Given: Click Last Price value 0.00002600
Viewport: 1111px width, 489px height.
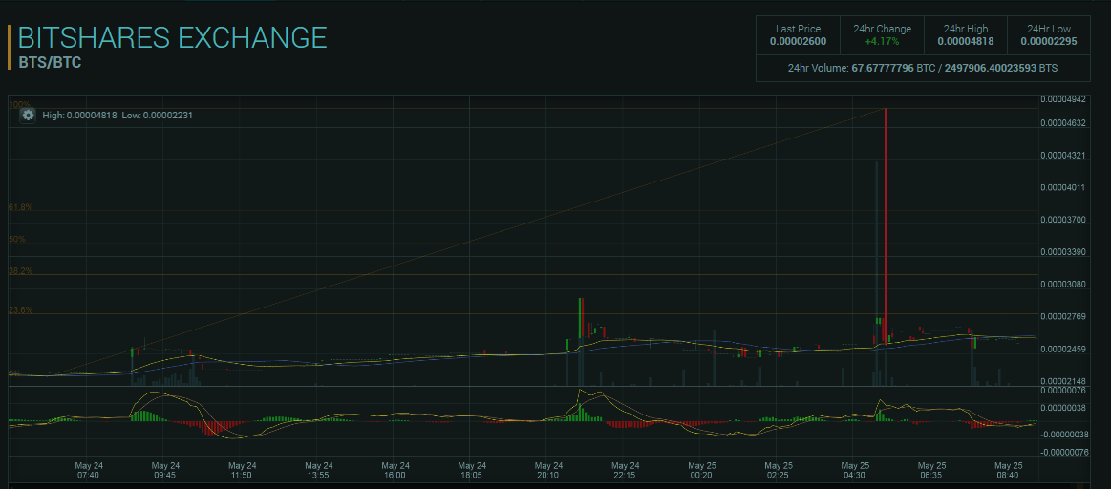Looking at the screenshot, I should [x=798, y=42].
